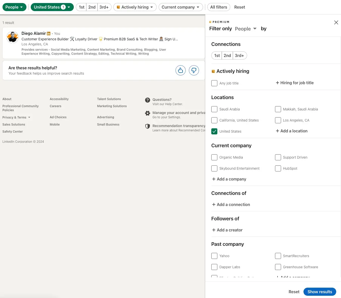The image size is (341, 298).
Task: Check the Makkah, Saudi Arabia checkbox
Action: (278, 109)
